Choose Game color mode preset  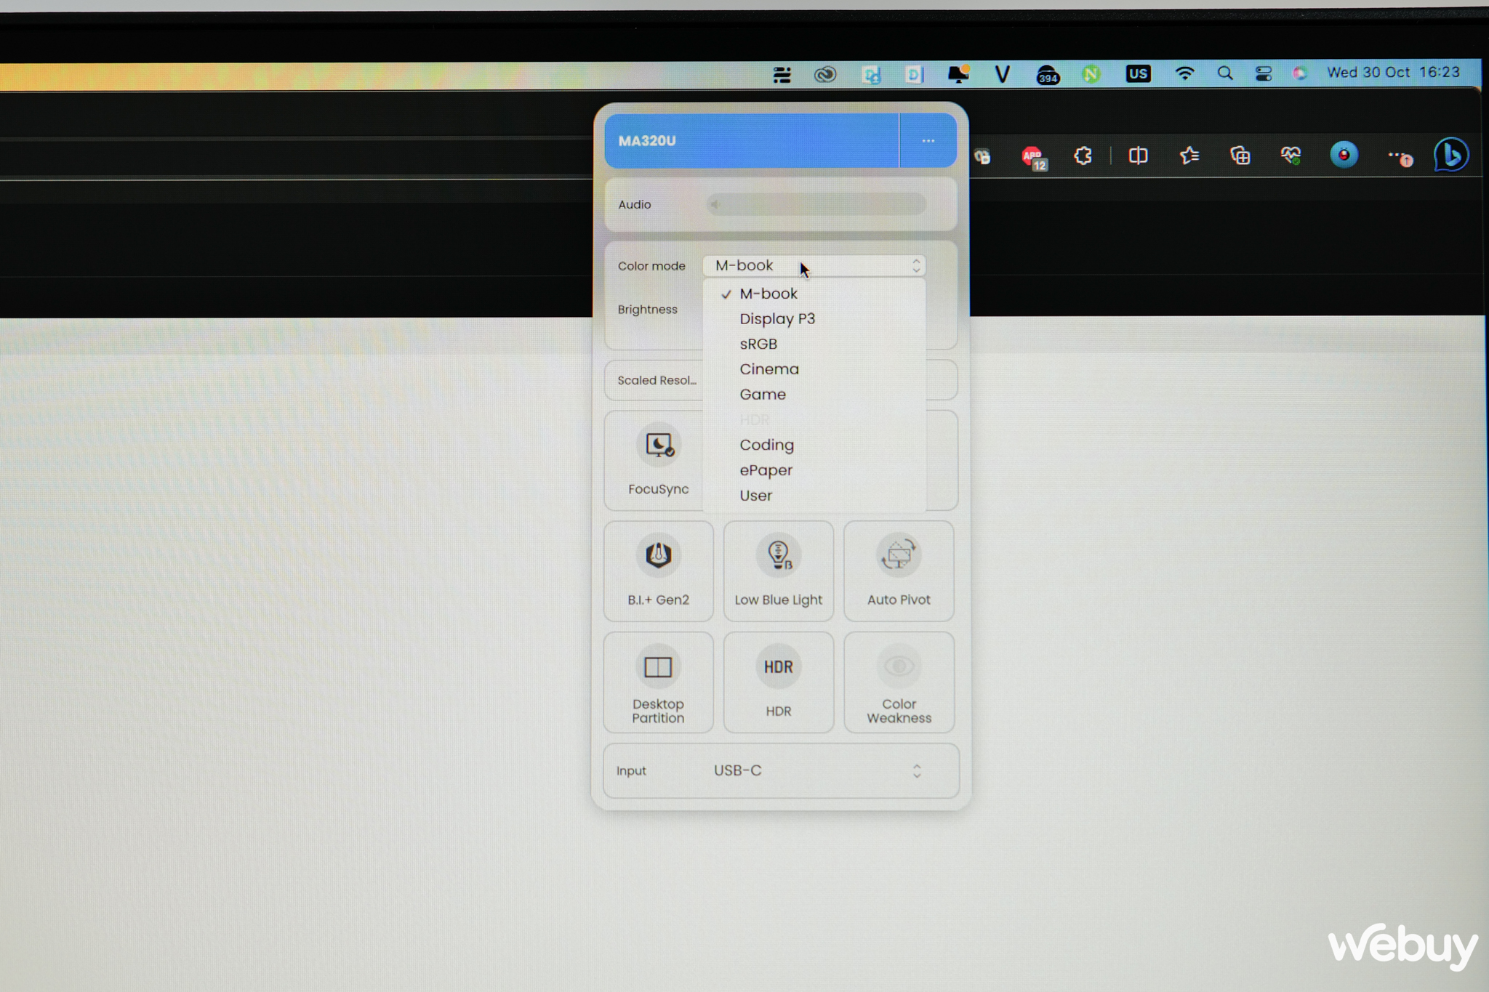click(763, 394)
